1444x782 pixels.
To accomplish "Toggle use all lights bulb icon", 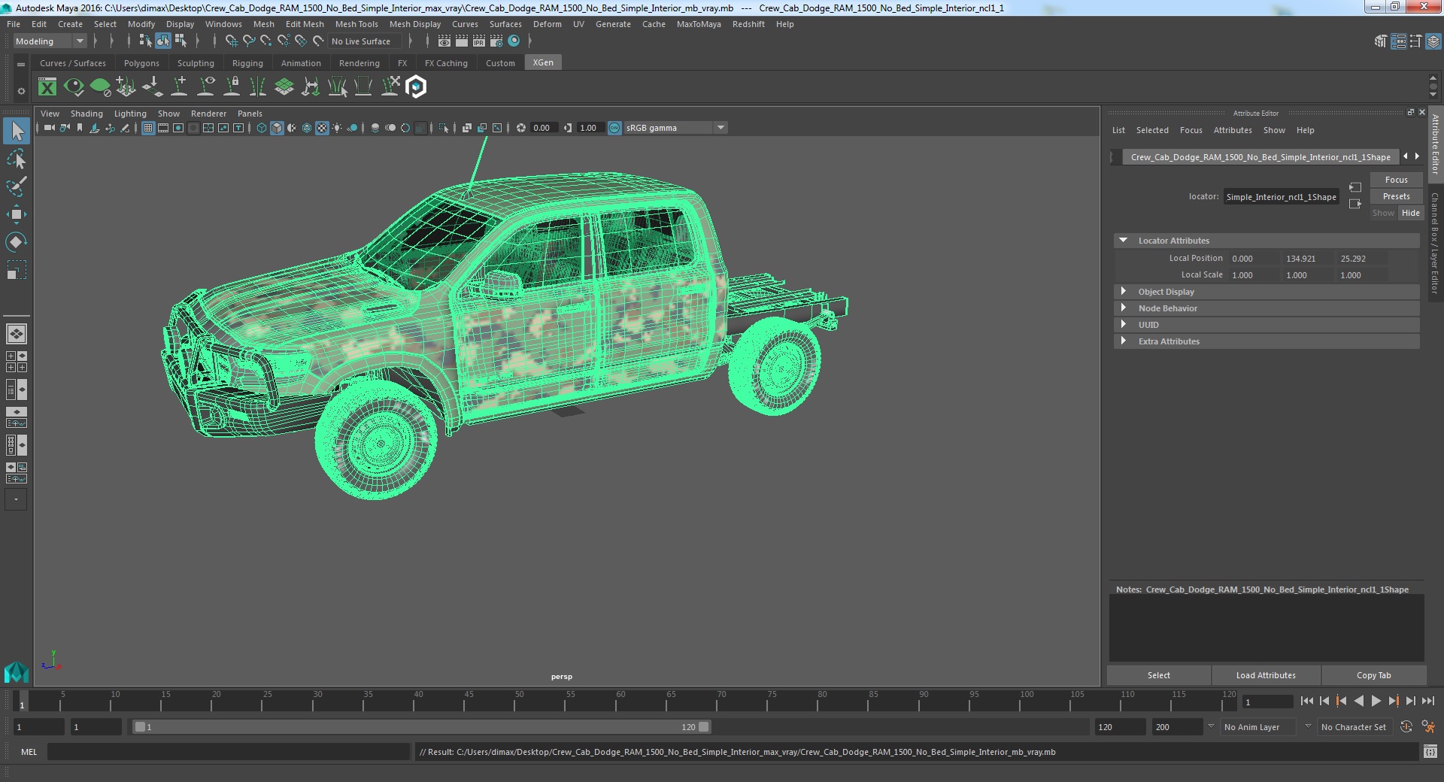I will click(x=337, y=128).
